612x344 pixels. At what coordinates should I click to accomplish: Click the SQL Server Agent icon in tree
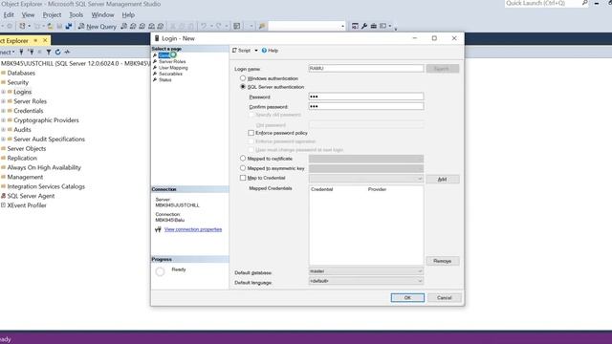pyautogui.click(x=3, y=196)
